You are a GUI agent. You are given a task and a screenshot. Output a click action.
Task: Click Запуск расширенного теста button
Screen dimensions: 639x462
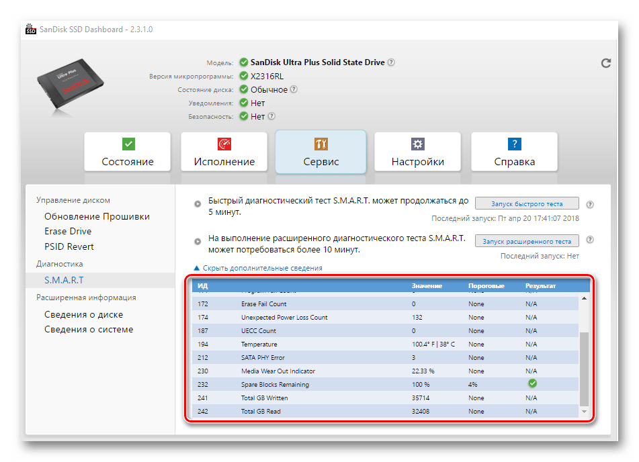coord(527,241)
